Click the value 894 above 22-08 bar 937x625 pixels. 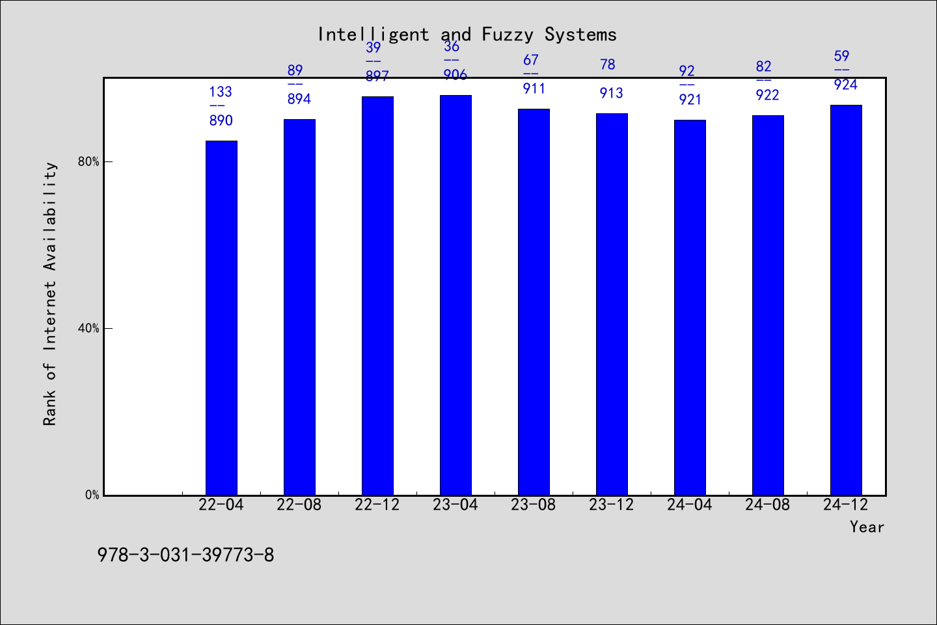pos(299,99)
